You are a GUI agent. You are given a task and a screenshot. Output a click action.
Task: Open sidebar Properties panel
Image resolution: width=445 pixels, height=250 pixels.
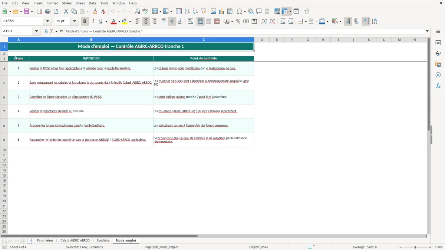coord(438,43)
